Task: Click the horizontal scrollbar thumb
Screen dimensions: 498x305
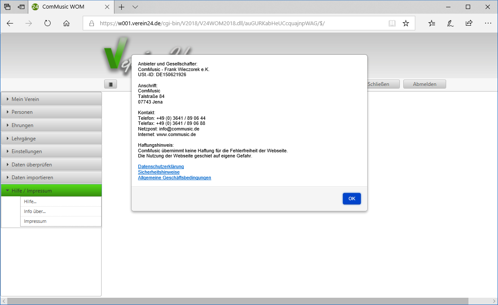Action: (x=237, y=301)
